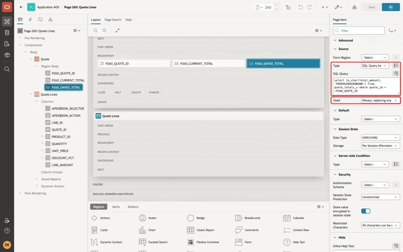
Task: Open the Help tab
Action: tap(128, 20)
